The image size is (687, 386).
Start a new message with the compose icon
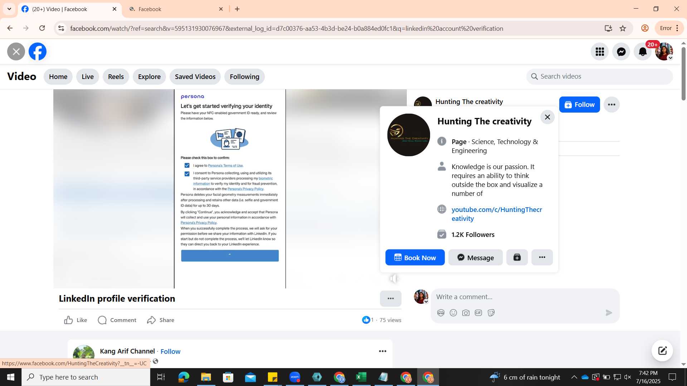coord(662,351)
